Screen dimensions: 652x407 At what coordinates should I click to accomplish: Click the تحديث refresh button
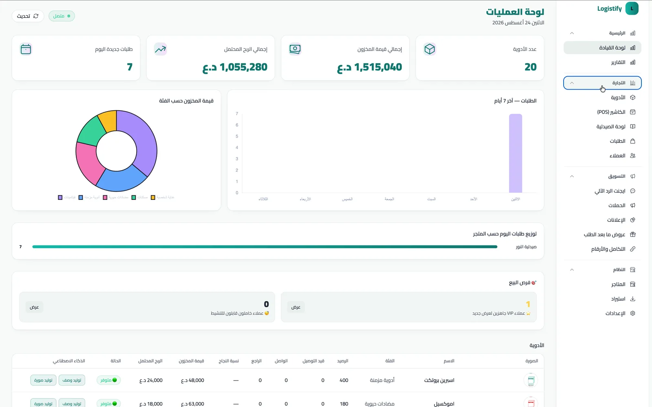pyautogui.click(x=28, y=16)
